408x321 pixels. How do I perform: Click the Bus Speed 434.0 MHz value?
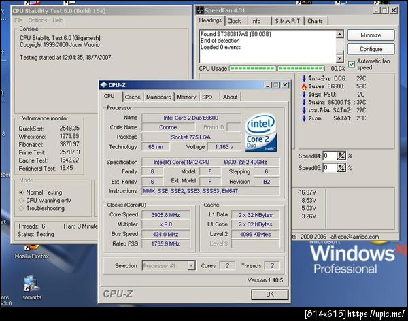pyautogui.click(x=166, y=235)
